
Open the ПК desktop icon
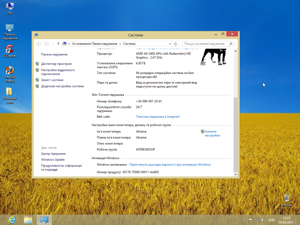click(x=10, y=8)
